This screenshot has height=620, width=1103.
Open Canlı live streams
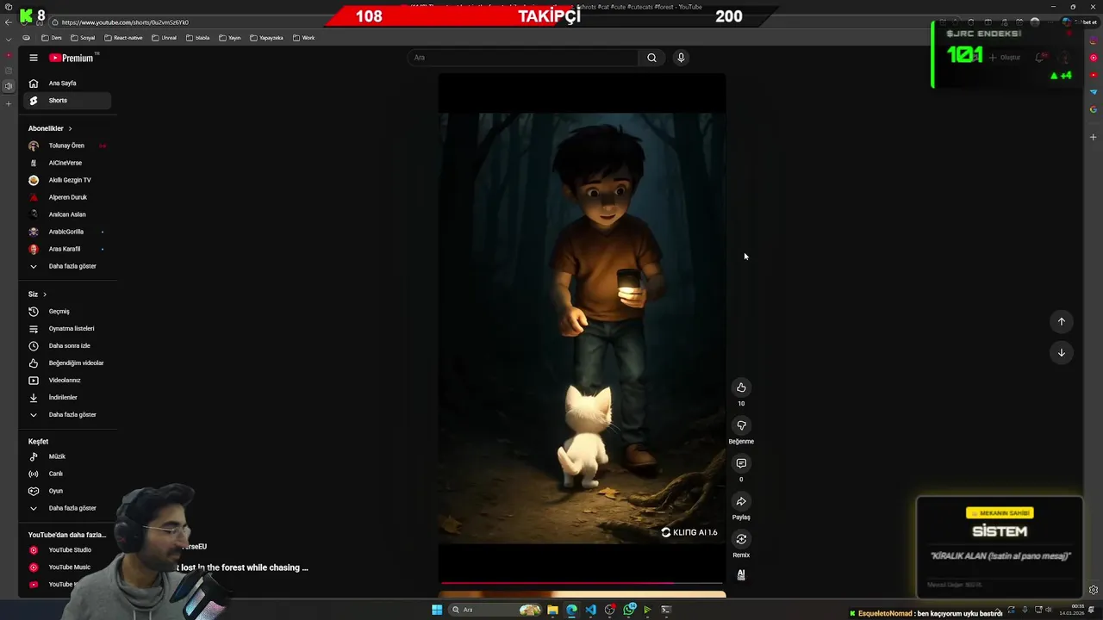click(x=67, y=474)
